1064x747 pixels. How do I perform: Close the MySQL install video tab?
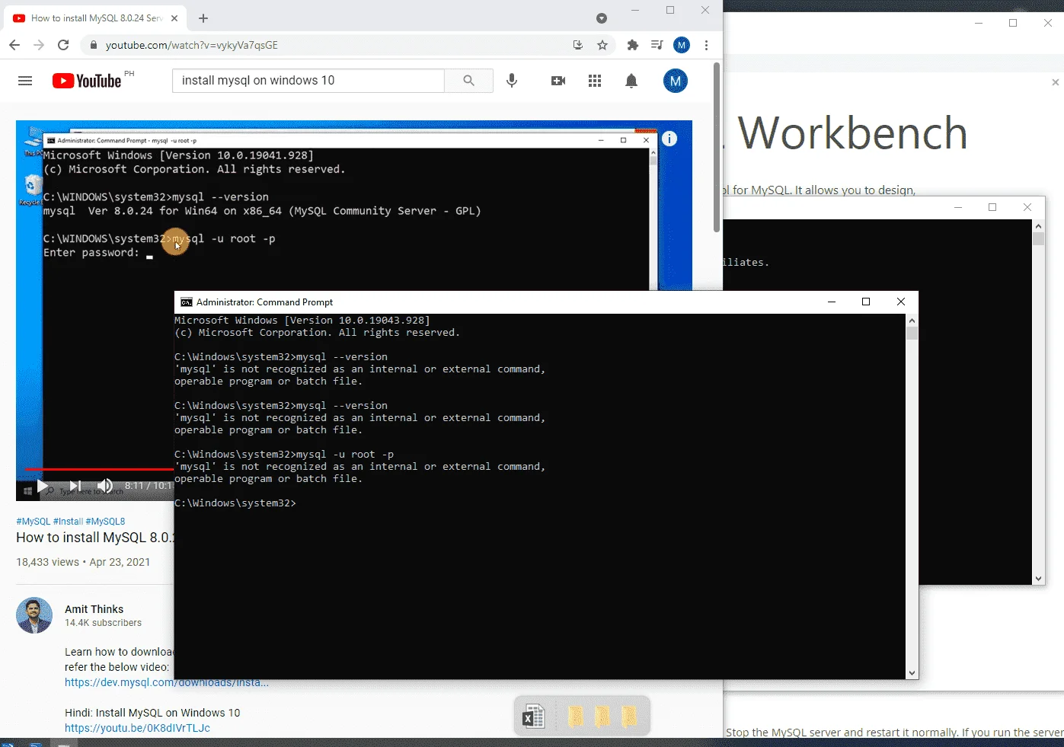pyautogui.click(x=174, y=18)
